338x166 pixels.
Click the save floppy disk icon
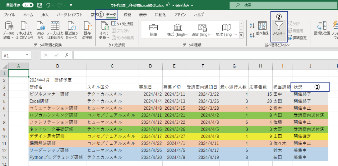pos(39,5)
